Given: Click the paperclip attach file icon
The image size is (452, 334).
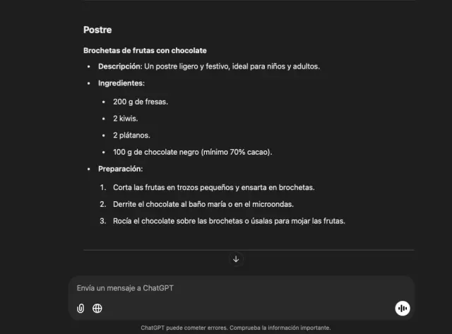Looking at the screenshot, I should 81,308.
